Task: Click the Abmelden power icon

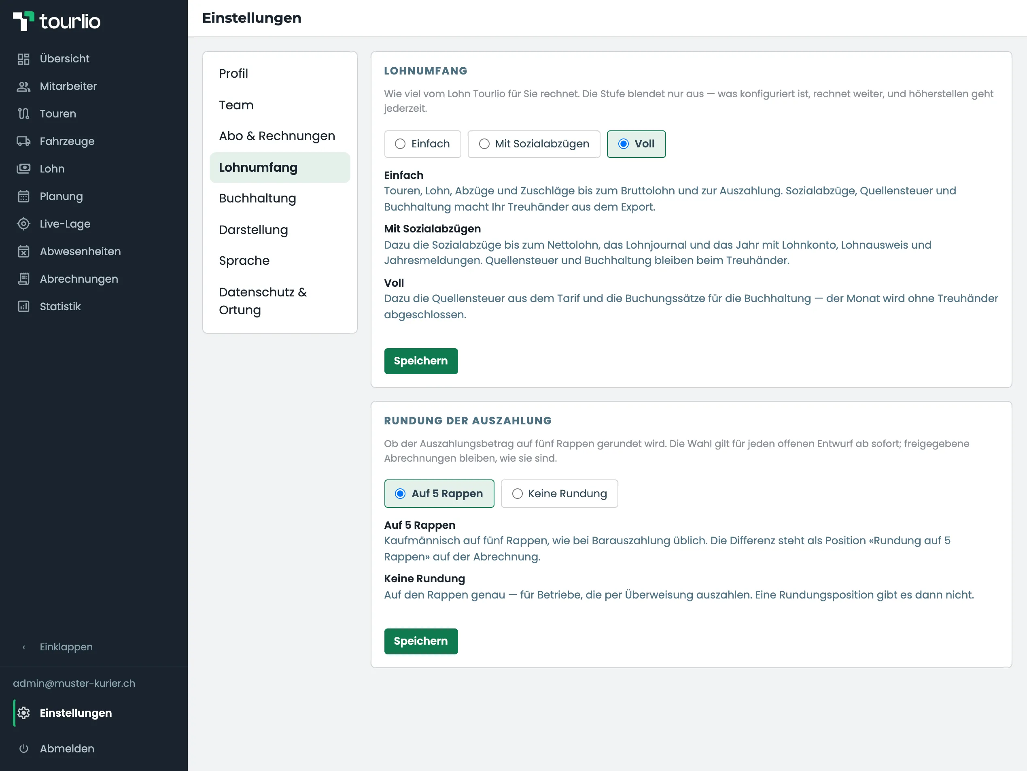Action: 23,749
